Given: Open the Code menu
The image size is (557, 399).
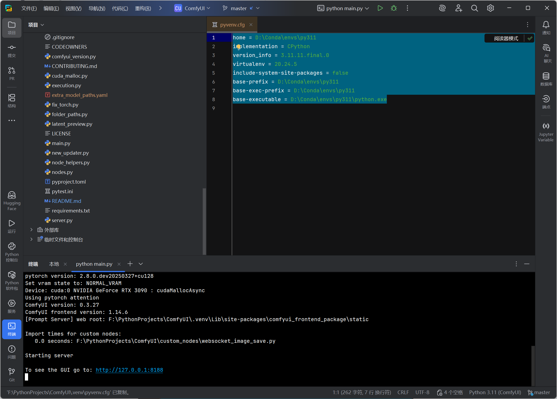Looking at the screenshot, I should click(120, 8).
